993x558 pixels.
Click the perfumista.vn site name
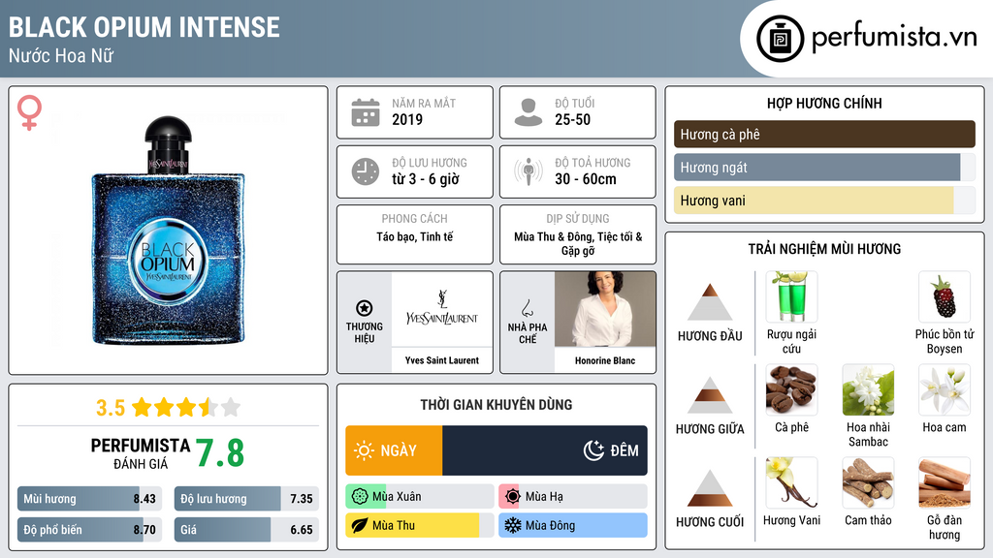click(x=894, y=38)
